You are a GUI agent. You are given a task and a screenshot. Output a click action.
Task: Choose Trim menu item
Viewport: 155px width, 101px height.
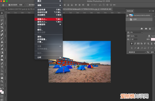(49, 30)
